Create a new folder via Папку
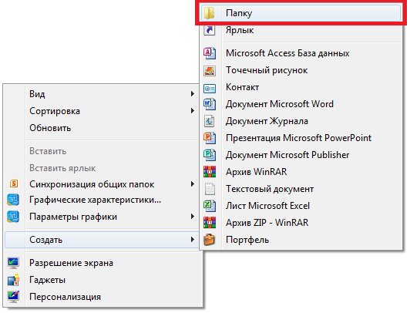 coord(301,13)
